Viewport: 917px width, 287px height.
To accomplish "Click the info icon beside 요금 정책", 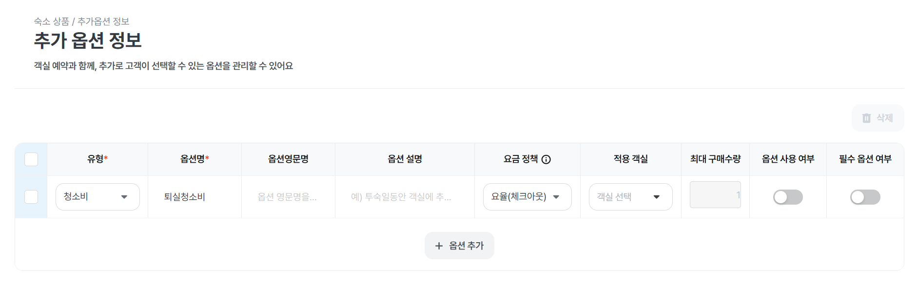I will pyautogui.click(x=546, y=159).
